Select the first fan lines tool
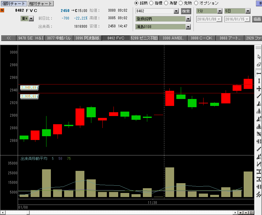The image size is (262, 215). tap(259, 104)
